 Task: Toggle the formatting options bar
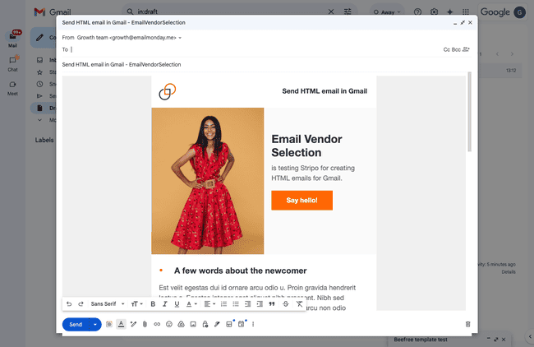(121, 324)
